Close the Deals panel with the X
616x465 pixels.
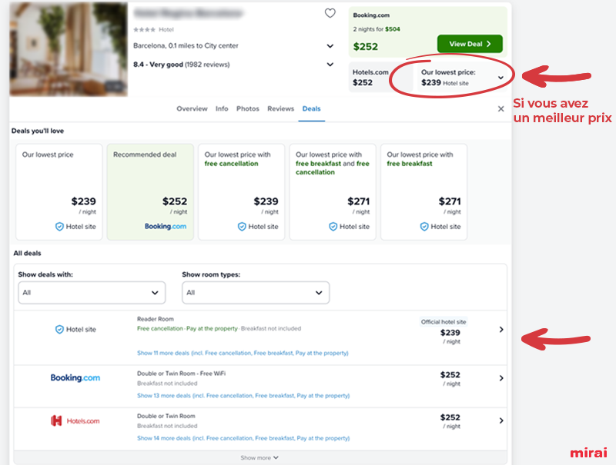click(x=500, y=108)
